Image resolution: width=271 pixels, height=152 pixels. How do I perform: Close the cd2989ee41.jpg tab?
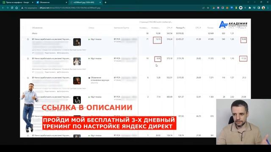click(x=100, y=3)
